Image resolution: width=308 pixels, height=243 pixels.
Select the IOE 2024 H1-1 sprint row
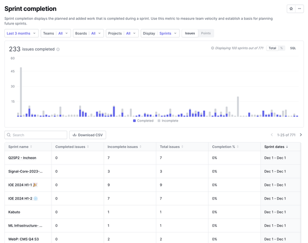pos(153,185)
